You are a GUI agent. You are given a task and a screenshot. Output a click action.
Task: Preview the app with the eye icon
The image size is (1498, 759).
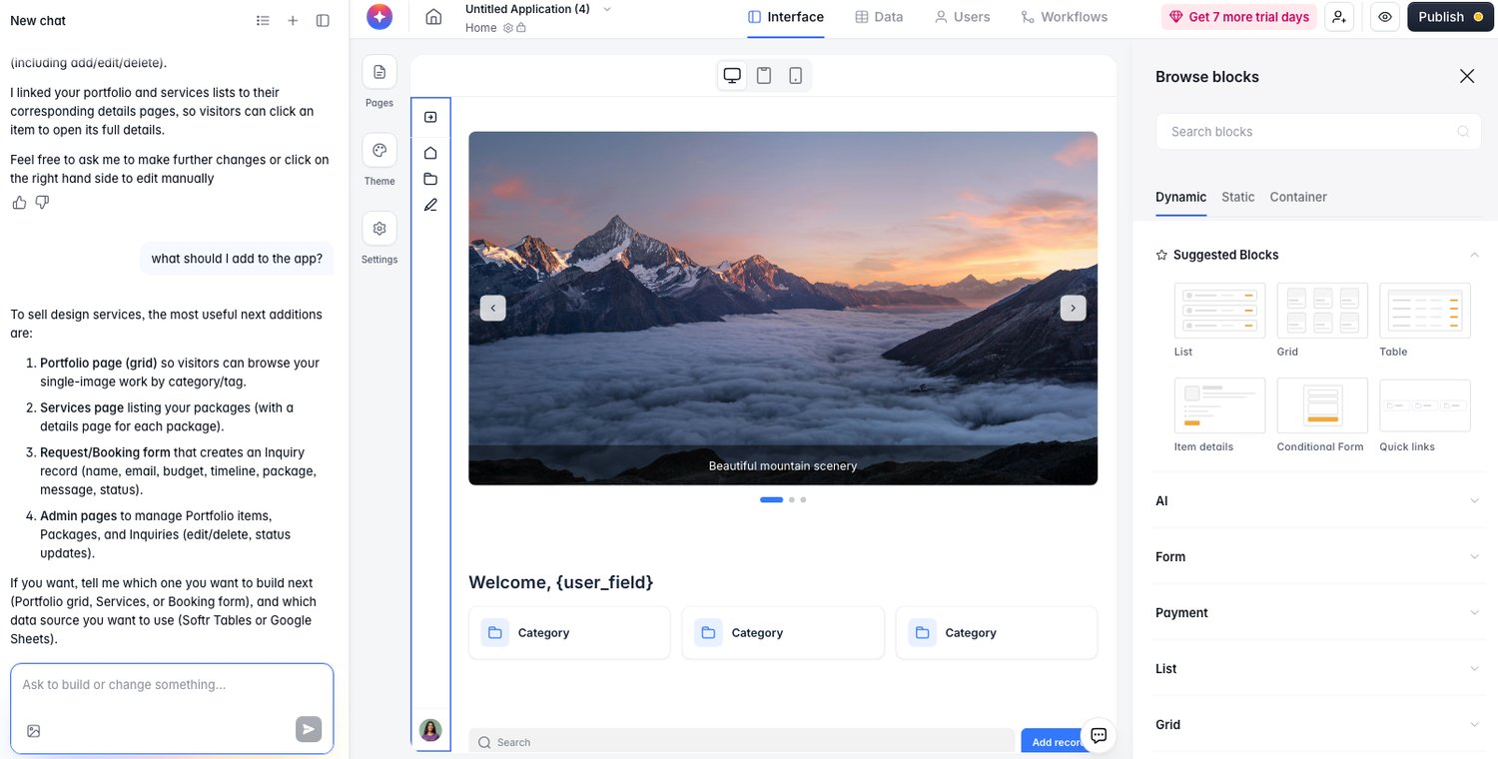pos(1385,17)
